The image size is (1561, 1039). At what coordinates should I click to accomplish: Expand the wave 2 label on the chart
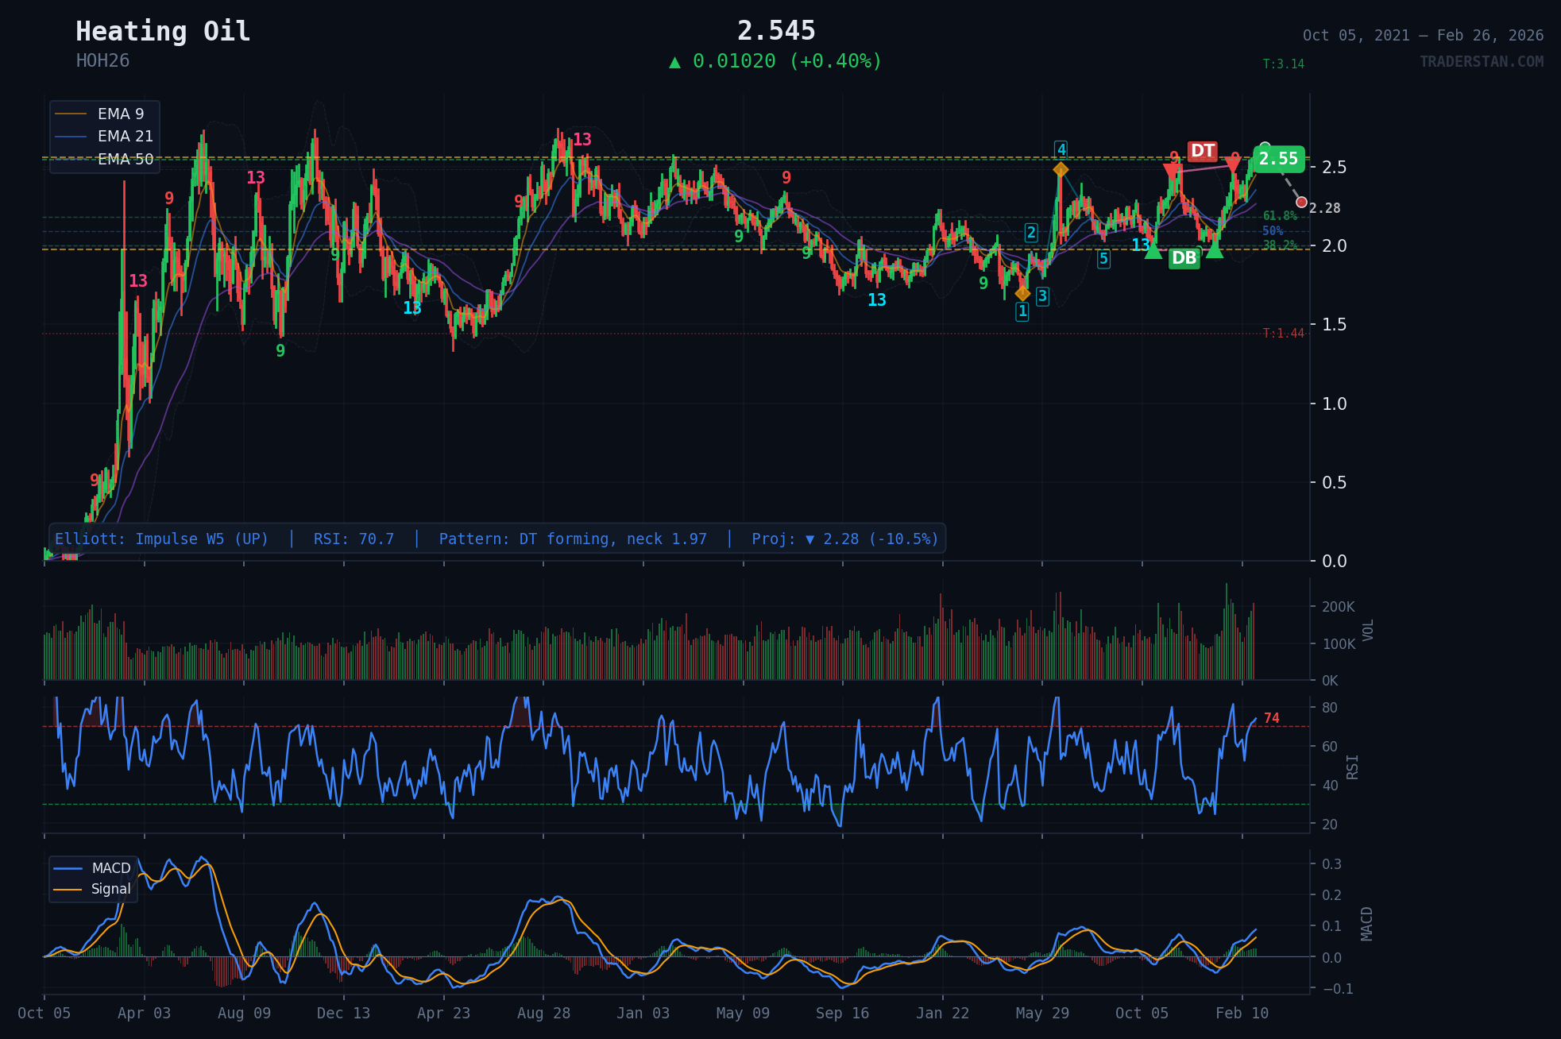point(1030,232)
